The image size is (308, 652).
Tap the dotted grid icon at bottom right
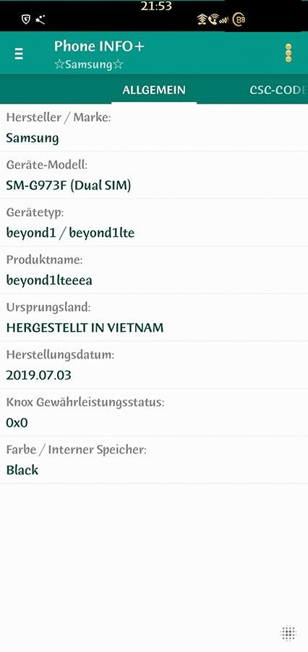[x=288, y=633]
